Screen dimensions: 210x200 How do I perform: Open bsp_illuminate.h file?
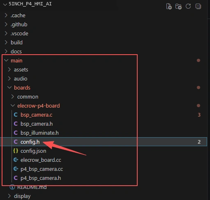click(39, 133)
